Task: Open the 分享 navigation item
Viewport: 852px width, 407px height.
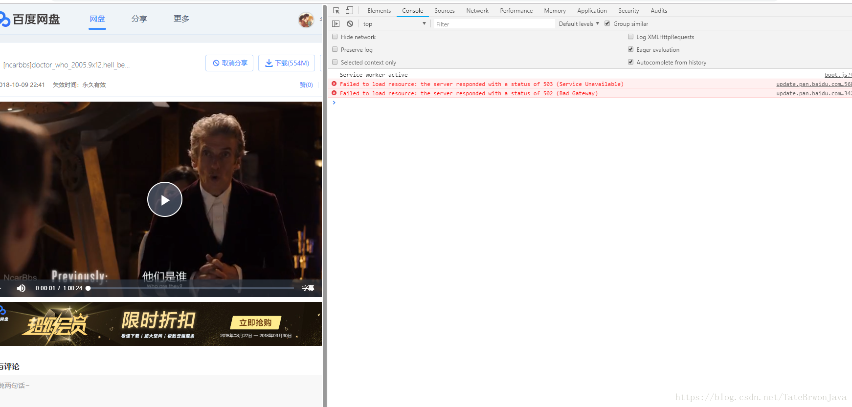Action: [139, 19]
